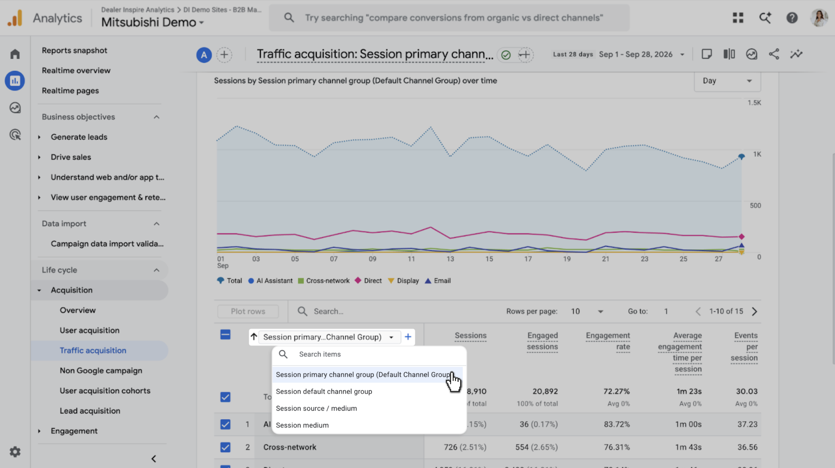
Task: Click the sort ascending arrow on dimension
Action: click(254, 336)
